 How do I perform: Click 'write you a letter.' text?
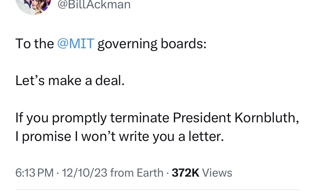[x=171, y=137]
